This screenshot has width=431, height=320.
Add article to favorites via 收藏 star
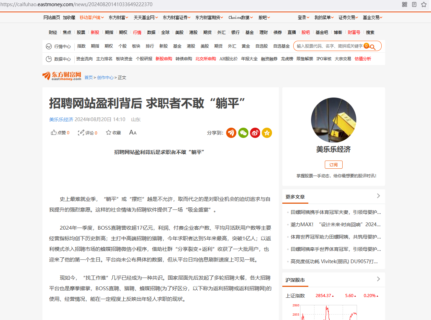tap(109, 132)
